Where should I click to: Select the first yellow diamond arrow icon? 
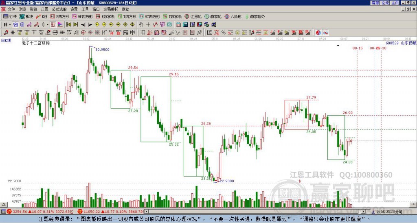97,24
